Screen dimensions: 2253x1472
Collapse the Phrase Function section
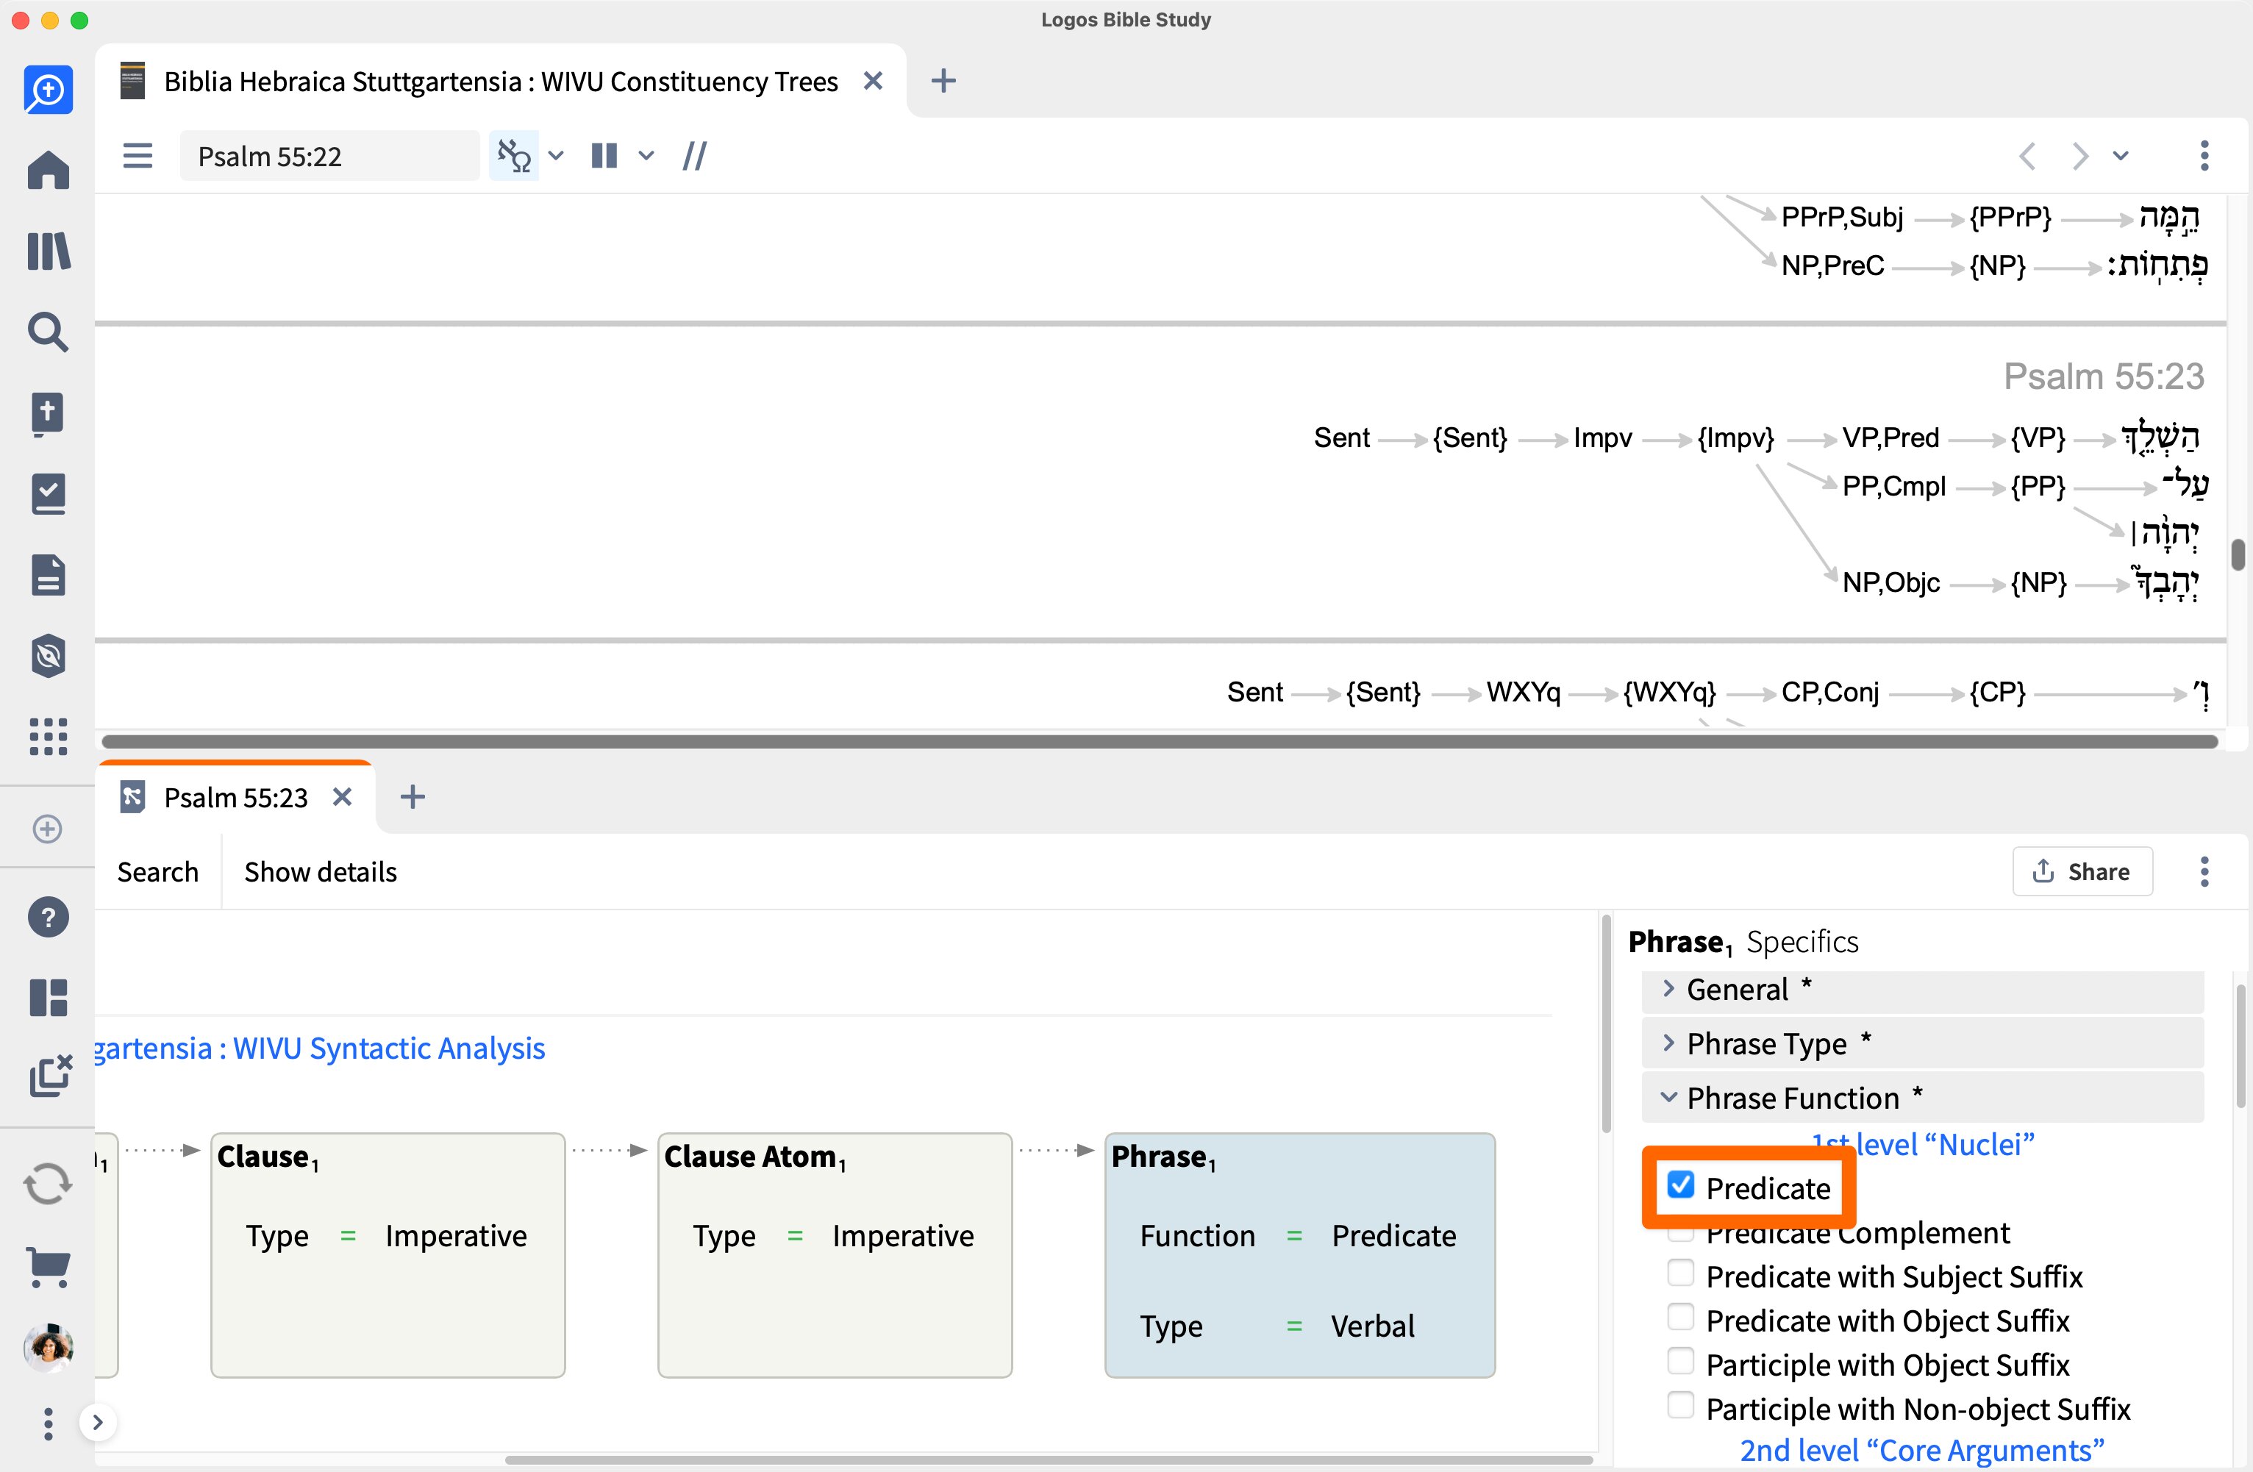click(1921, 1098)
